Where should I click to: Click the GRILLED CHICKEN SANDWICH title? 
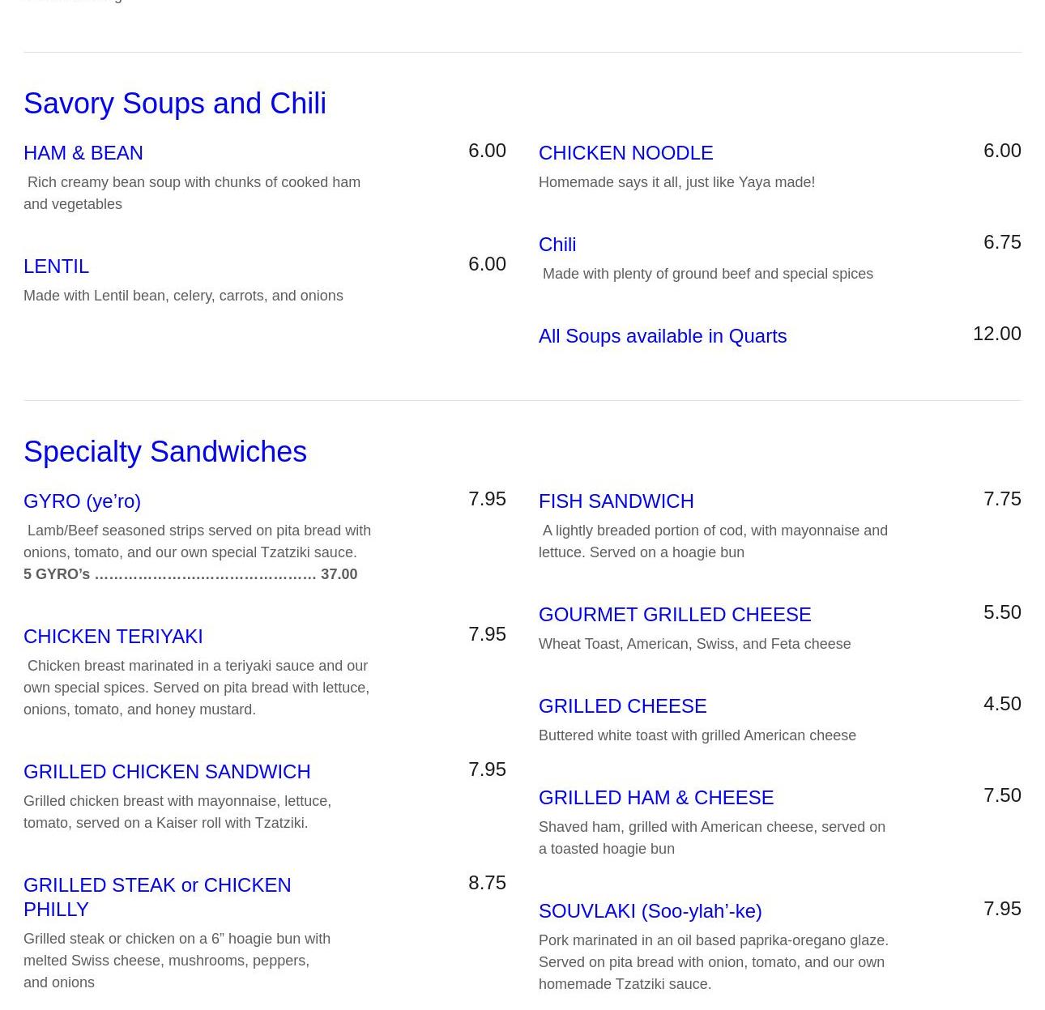coord(167,772)
